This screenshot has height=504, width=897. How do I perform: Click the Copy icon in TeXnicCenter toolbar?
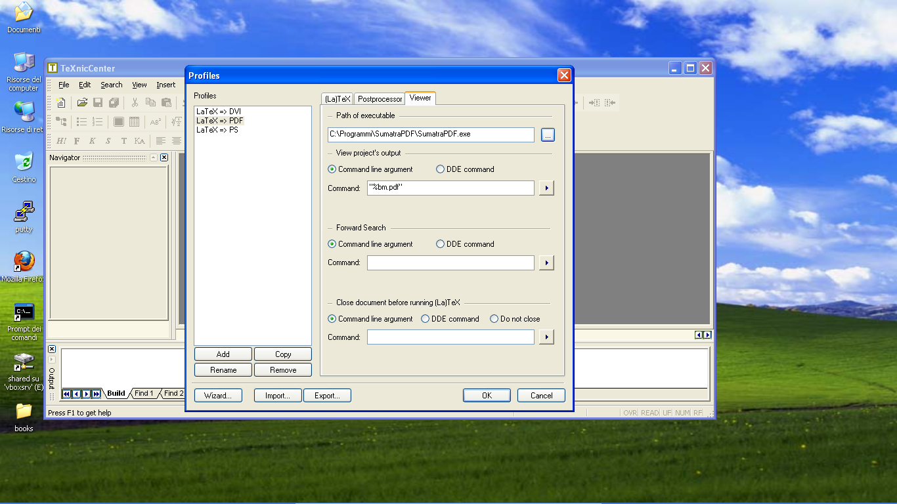click(150, 102)
